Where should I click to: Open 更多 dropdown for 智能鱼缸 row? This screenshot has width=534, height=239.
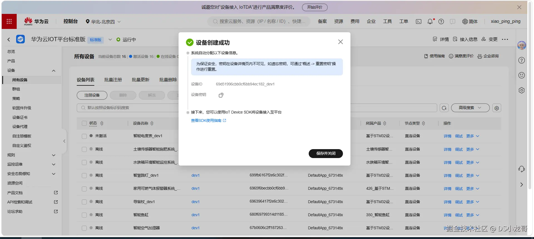(473, 215)
